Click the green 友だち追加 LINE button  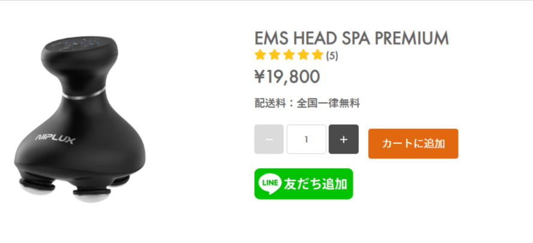point(304,184)
